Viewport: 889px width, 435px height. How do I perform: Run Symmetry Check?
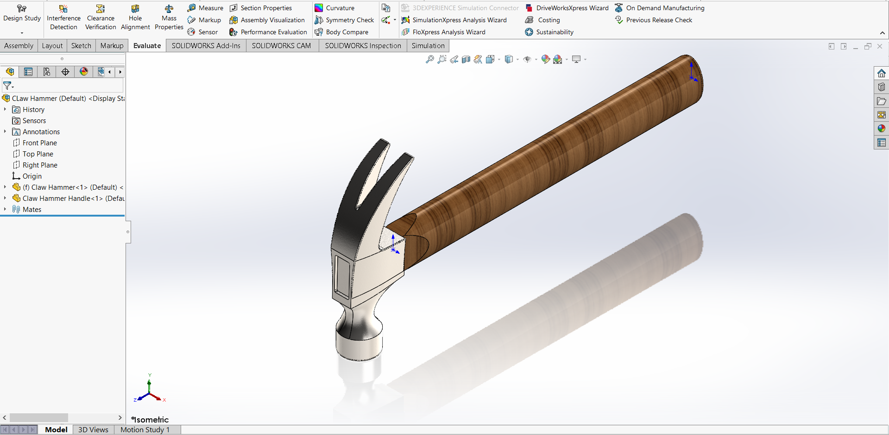344,20
